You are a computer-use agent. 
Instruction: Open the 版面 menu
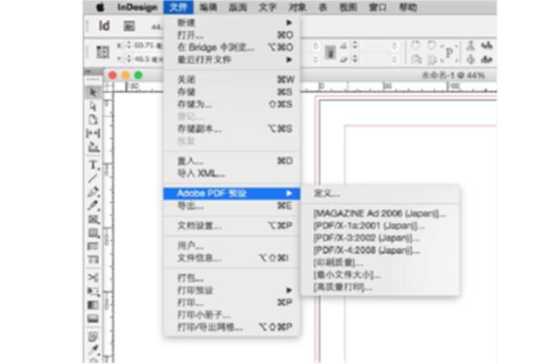238,7
